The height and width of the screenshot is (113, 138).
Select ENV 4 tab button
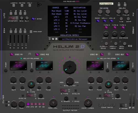click(x=25, y=32)
